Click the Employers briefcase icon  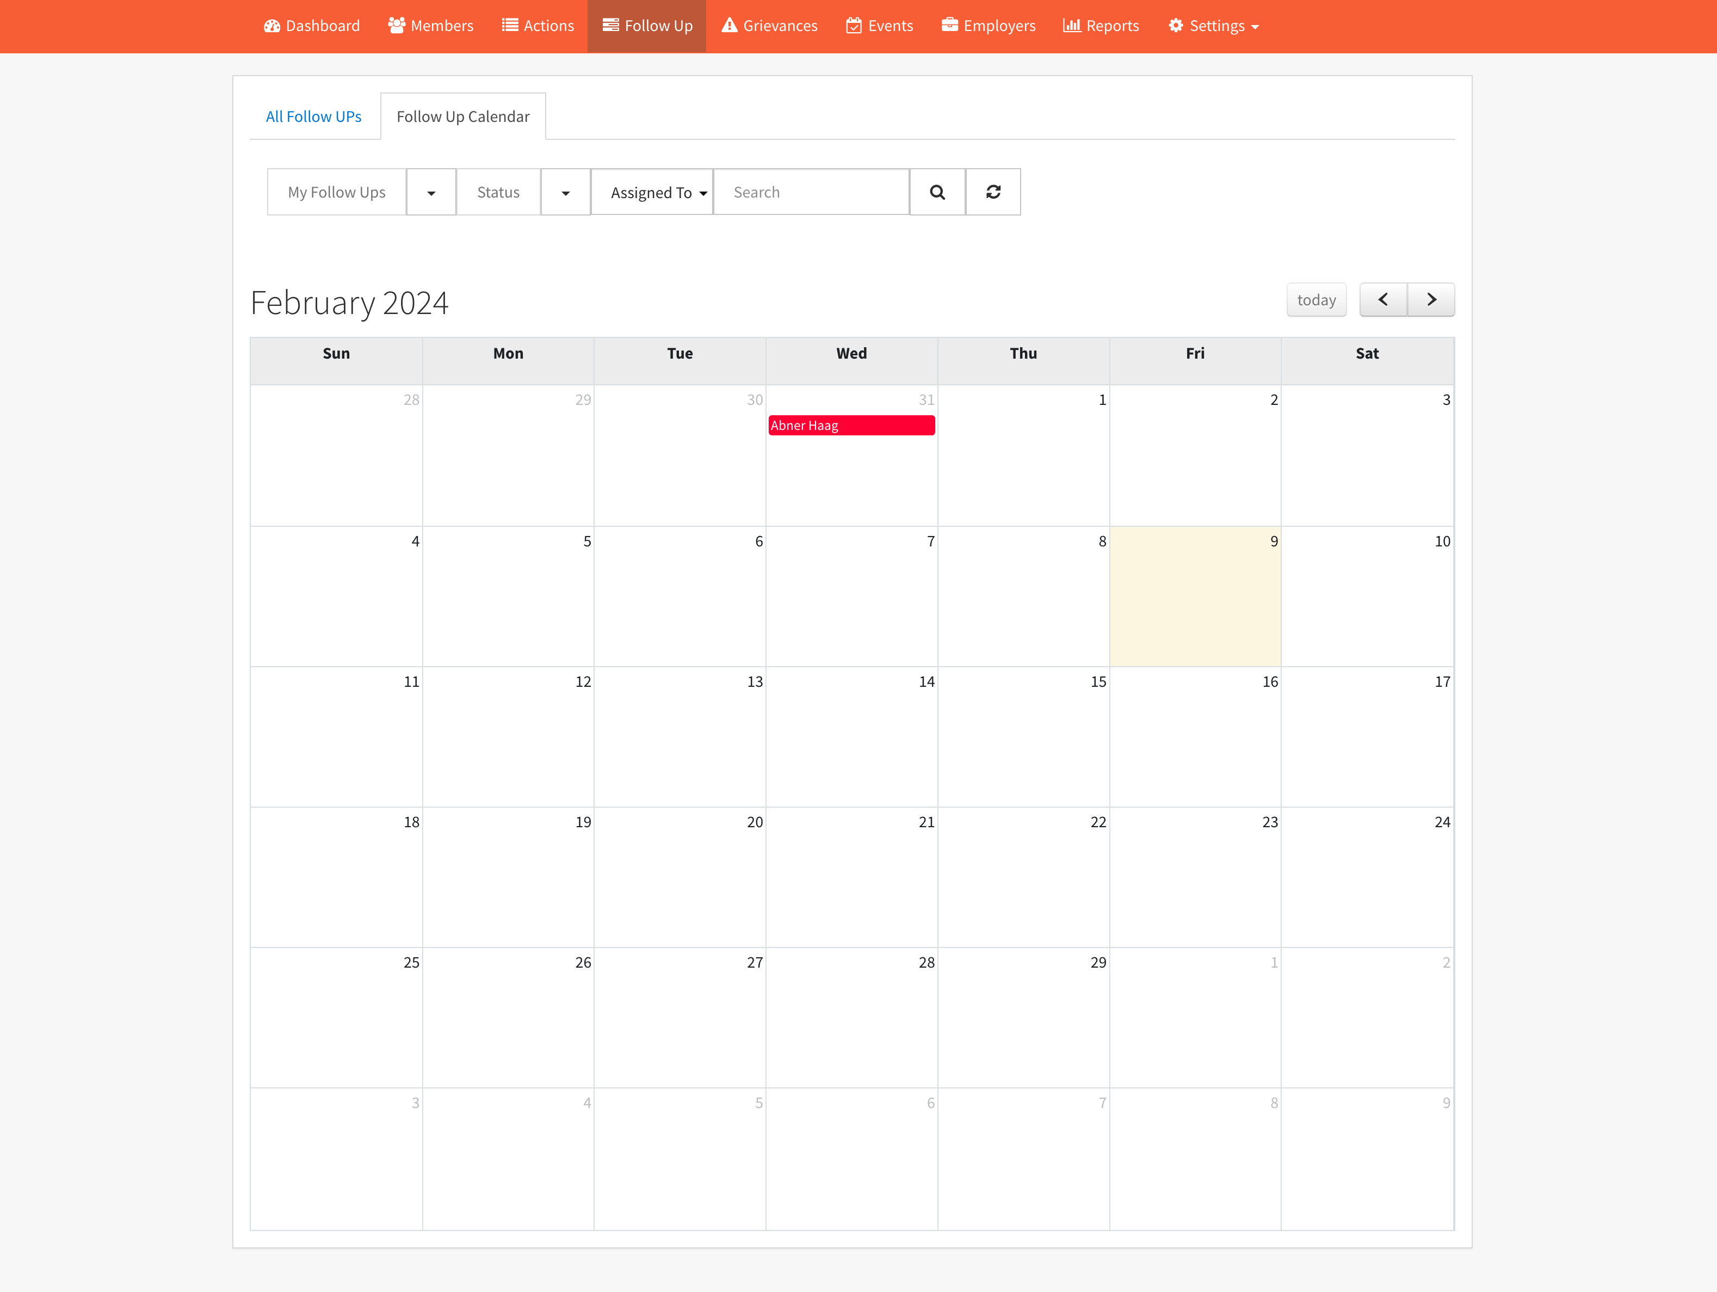coord(949,25)
